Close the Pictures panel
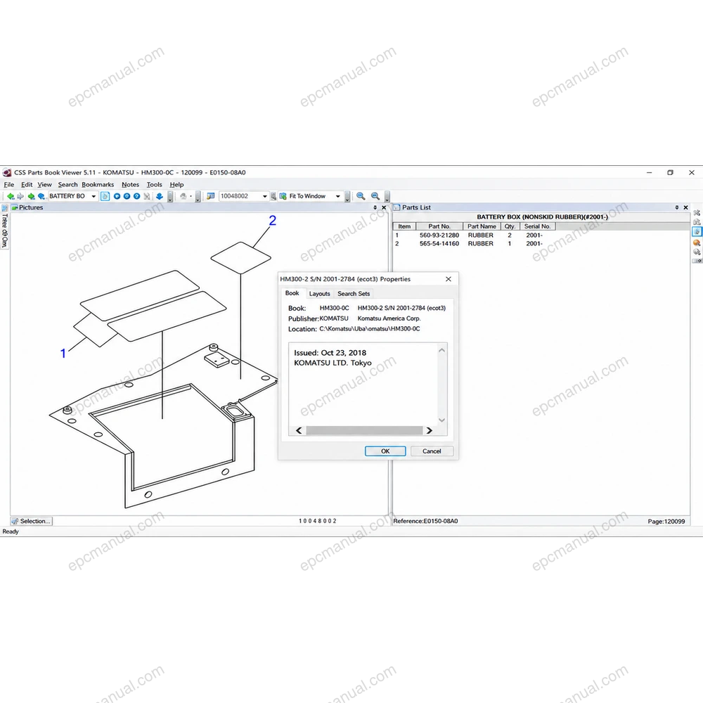The height and width of the screenshot is (703, 703). pos(384,207)
